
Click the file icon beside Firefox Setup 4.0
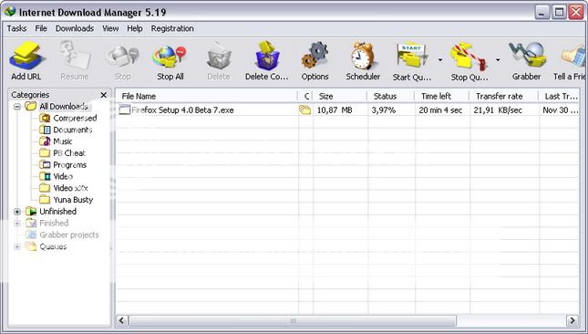click(125, 110)
